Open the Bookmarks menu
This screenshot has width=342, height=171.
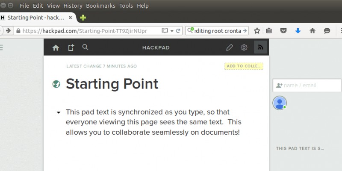click(100, 6)
